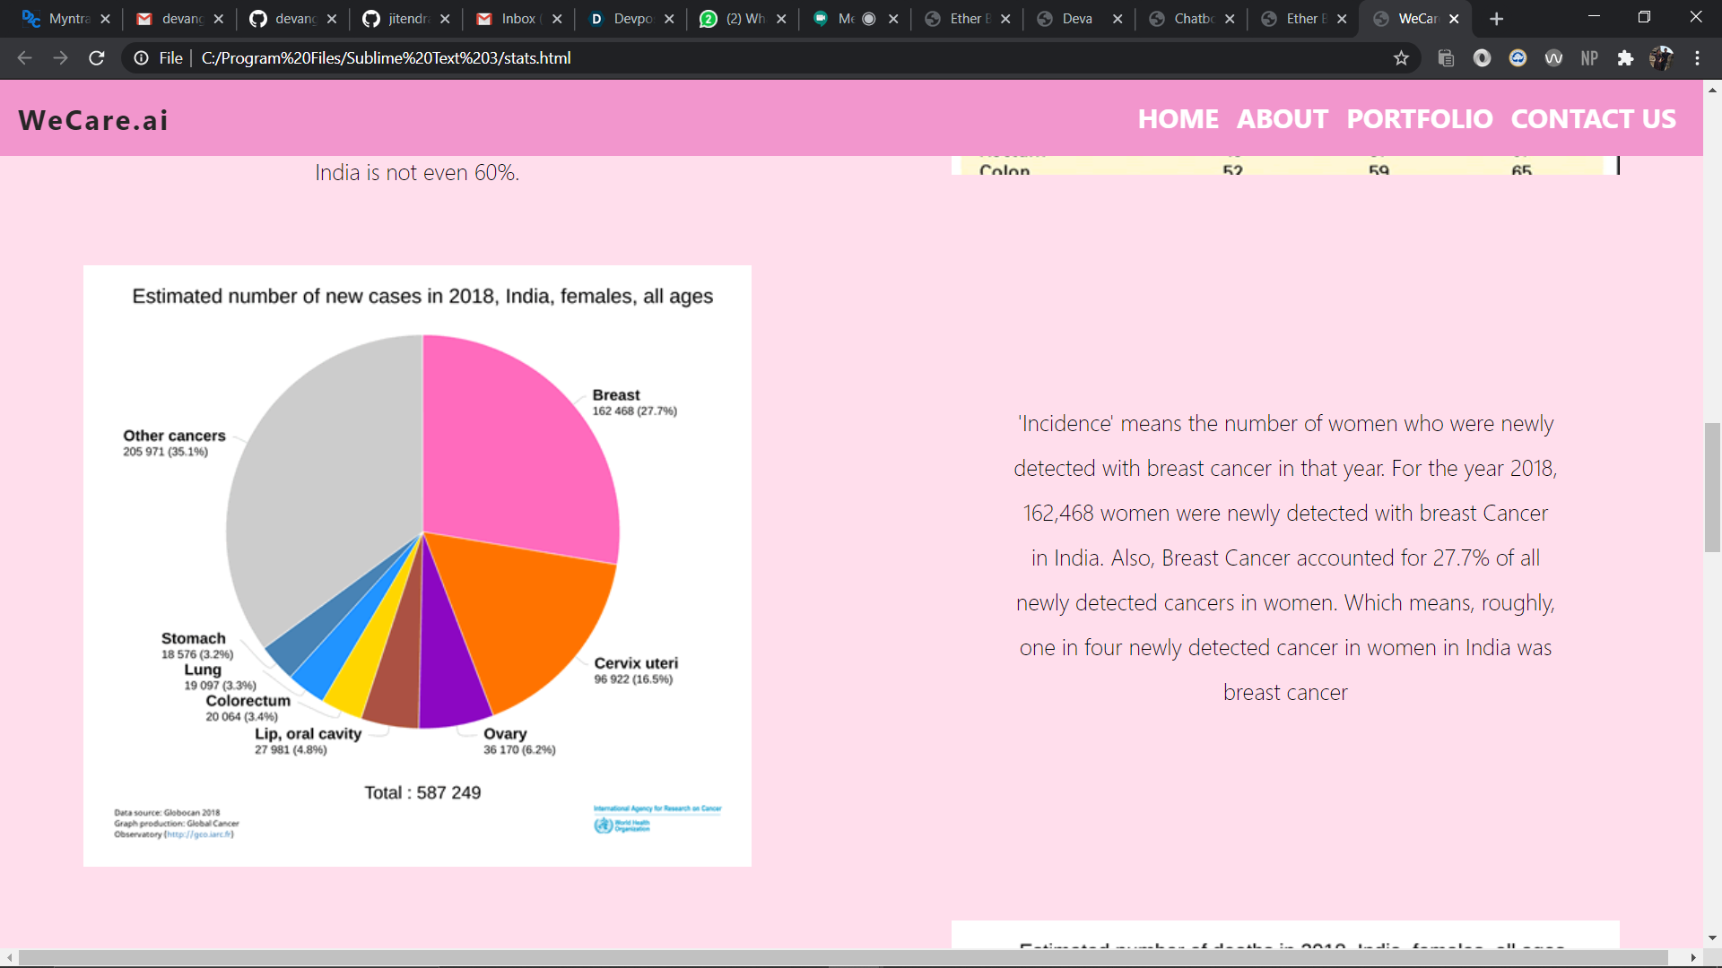Screen dimensions: 1722x968
Task: Bookmark this page with star icon
Action: tap(1401, 58)
